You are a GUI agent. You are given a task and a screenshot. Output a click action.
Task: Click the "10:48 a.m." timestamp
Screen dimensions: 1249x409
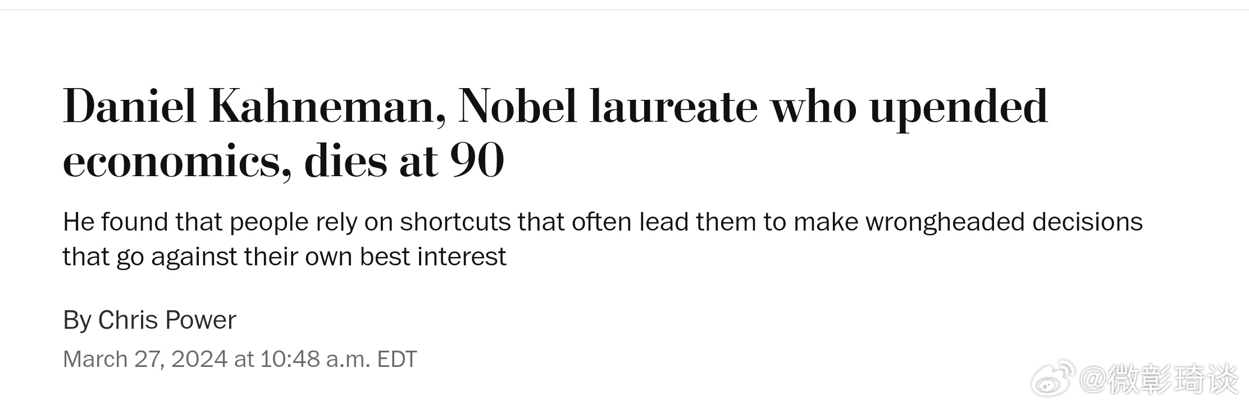(316, 359)
